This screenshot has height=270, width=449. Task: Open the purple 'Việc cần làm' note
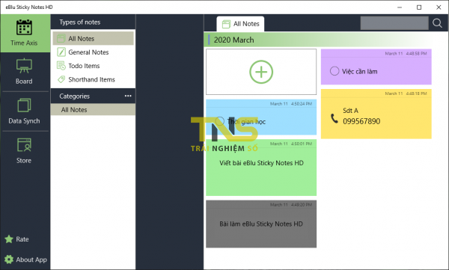pos(376,67)
